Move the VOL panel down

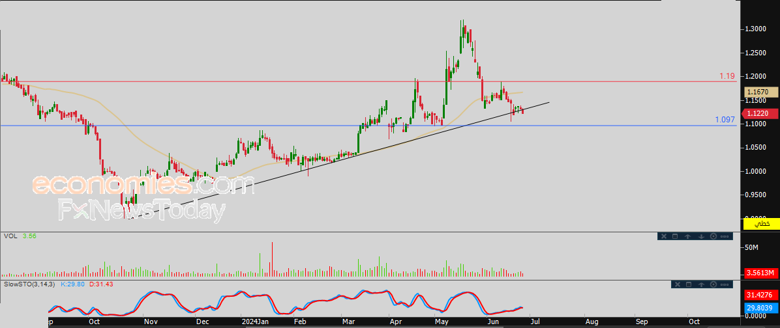(700, 236)
